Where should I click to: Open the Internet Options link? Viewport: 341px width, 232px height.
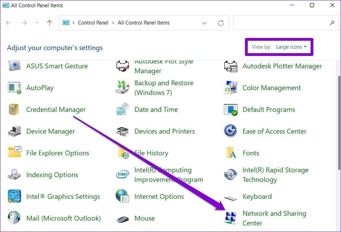pyautogui.click(x=159, y=196)
